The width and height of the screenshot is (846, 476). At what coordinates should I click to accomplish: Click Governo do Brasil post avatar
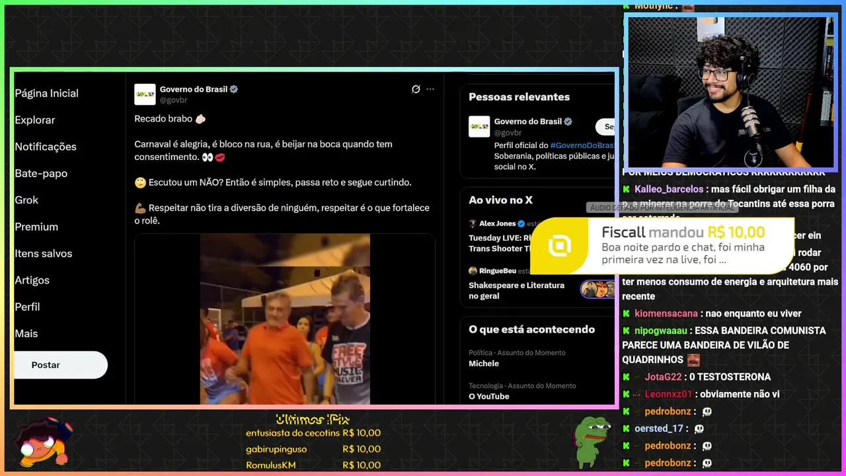(145, 95)
